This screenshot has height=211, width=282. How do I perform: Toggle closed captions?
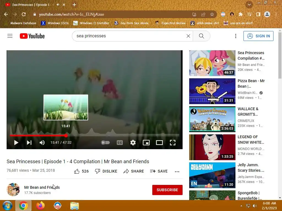[x=120, y=143]
